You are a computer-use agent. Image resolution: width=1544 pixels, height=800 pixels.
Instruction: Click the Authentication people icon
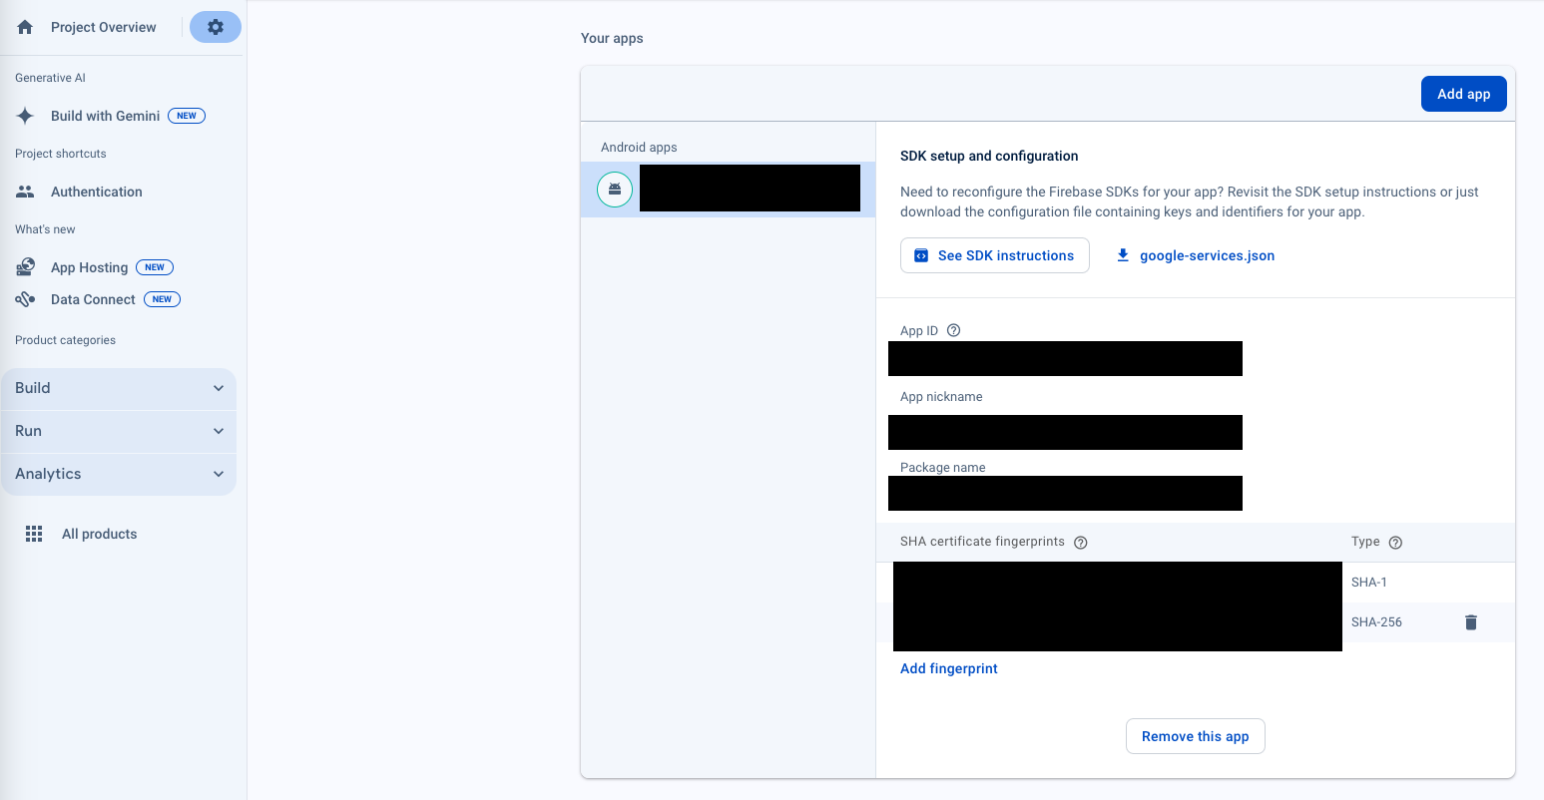[x=25, y=192]
